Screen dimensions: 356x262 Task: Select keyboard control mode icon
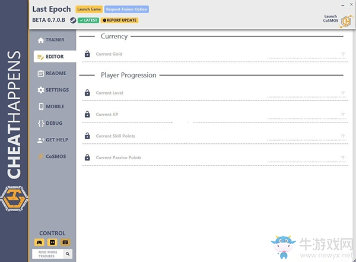pyautogui.click(x=65, y=242)
